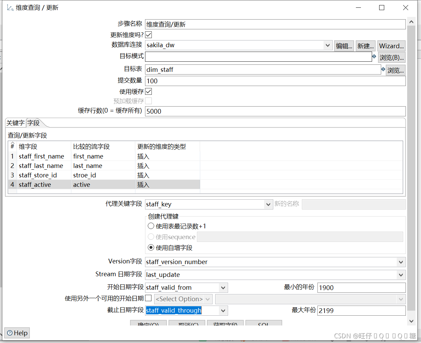Toggle the 更新维度吗? checkbox
This screenshot has width=421, height=343.
point(148,35)
